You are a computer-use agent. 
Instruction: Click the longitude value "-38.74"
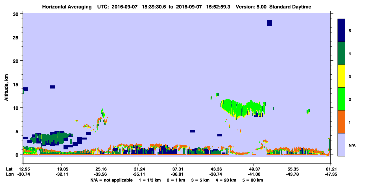(215, 174)
